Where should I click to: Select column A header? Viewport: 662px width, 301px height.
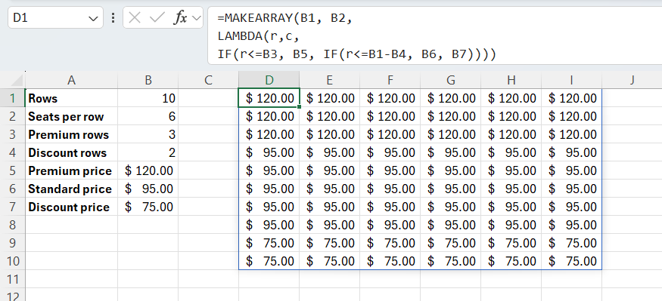[71, 80]
